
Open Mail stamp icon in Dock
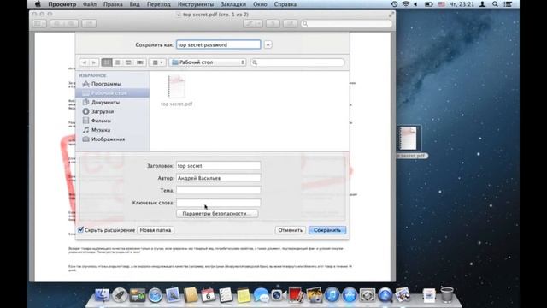point(173,295)
